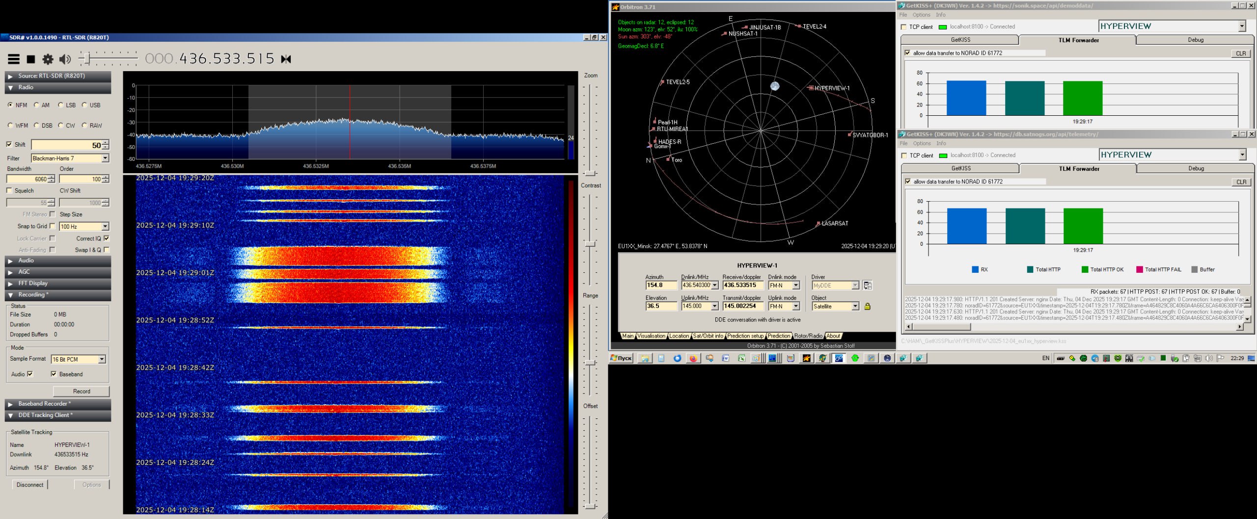Click the Disconnect button in DDE Tracking
This screenshot has width=1257, height=519.
click(30, 485)
